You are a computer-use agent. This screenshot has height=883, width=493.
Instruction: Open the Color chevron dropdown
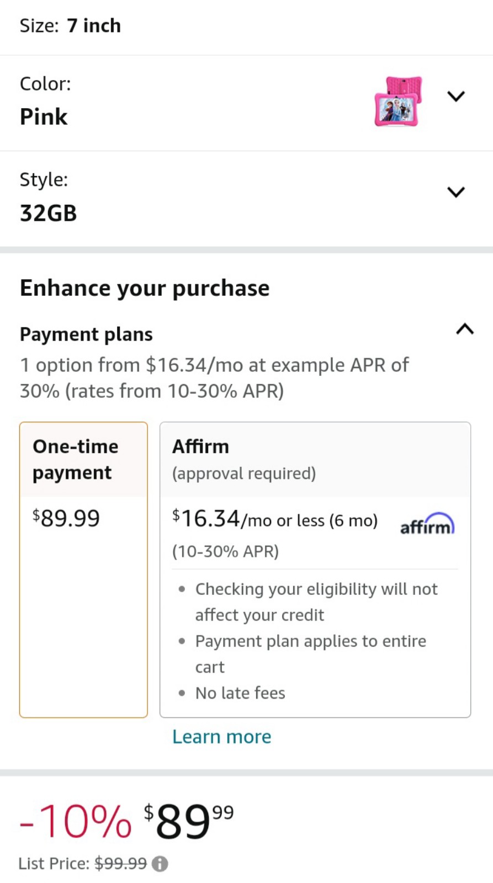point(456,97)
